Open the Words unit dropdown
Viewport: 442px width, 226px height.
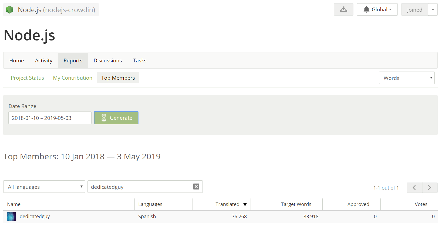(407, 78)
